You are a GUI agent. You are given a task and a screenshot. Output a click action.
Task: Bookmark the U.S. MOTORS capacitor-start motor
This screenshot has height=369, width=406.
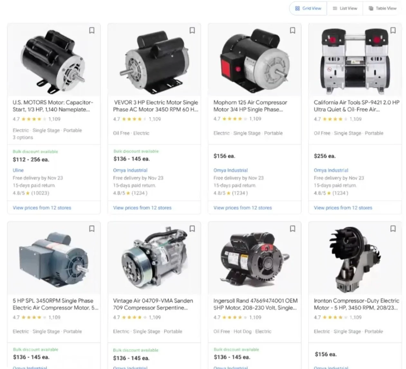click(x=92, y=30)
